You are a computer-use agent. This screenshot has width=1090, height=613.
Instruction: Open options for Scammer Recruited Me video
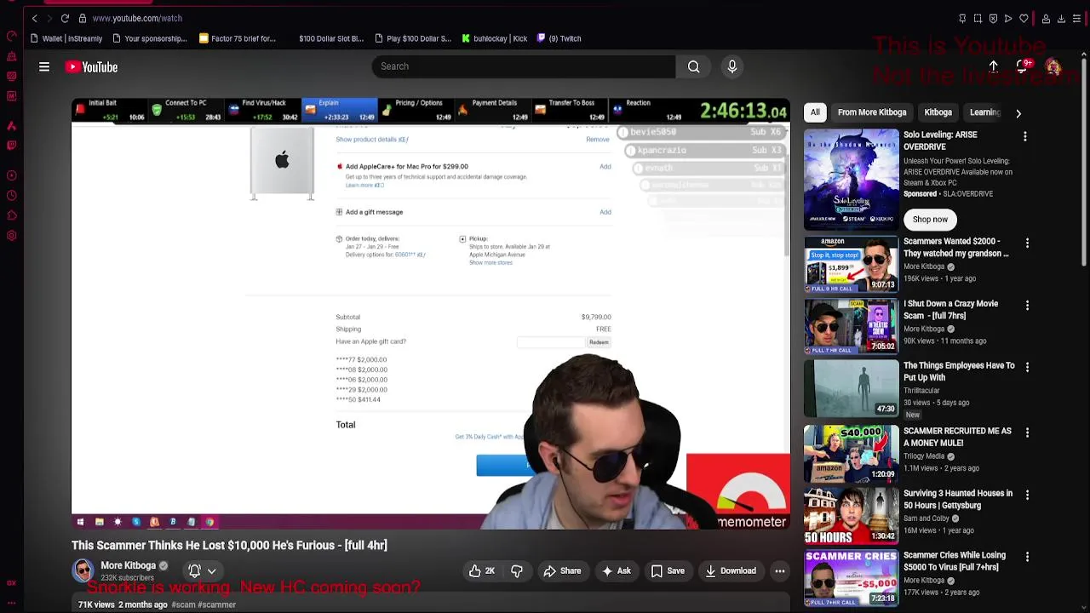(1027, 433)
